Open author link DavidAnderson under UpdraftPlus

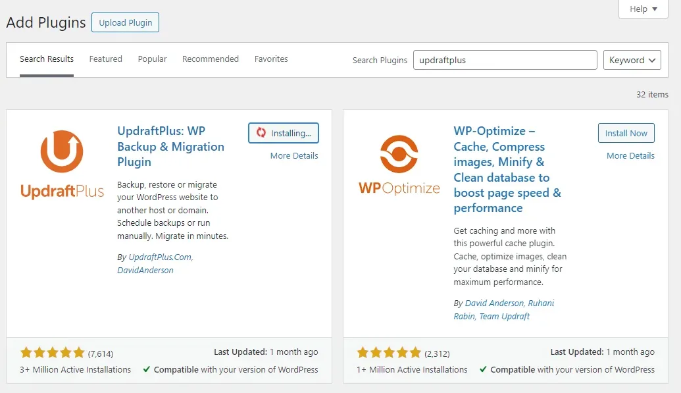[x=145, y=270]
